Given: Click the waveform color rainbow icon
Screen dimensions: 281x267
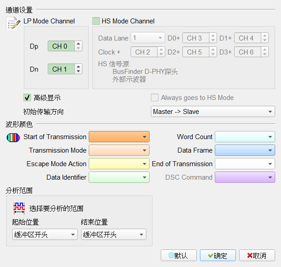Looking at the screenshot, I should point(13,138).
